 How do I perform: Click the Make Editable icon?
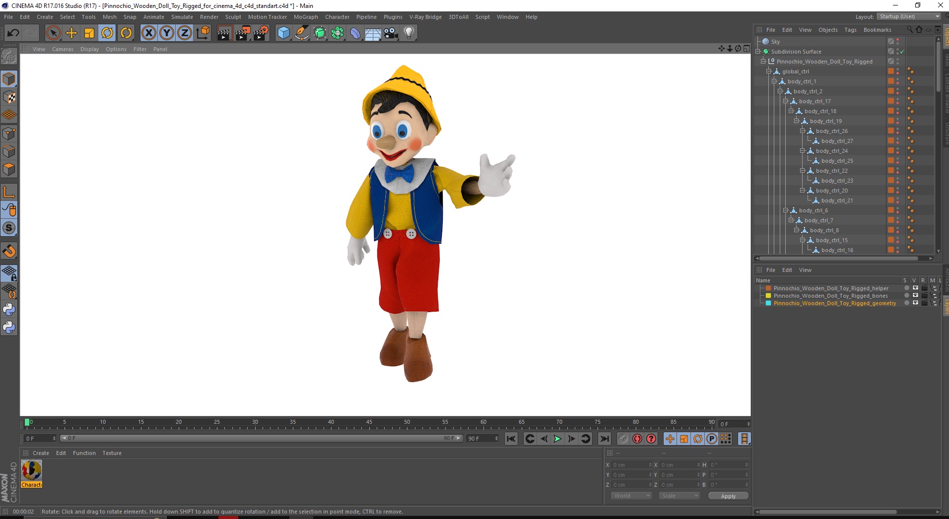(x=9, y=57)
